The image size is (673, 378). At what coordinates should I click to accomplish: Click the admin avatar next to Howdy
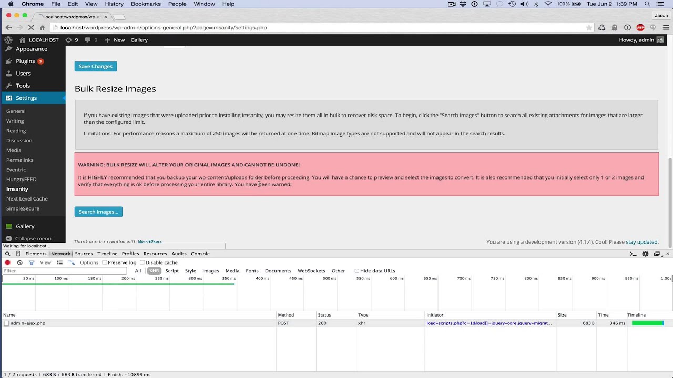point(660,40)
